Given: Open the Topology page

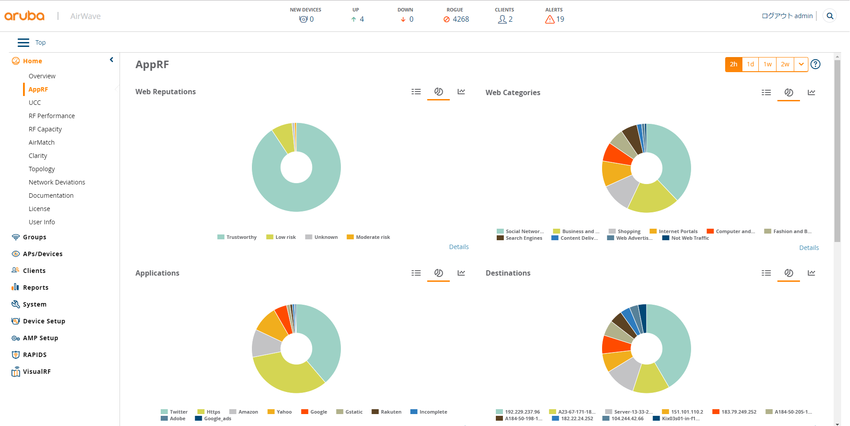Looking at the screenshot, I should pyautogui.click(x=42, y=169).
